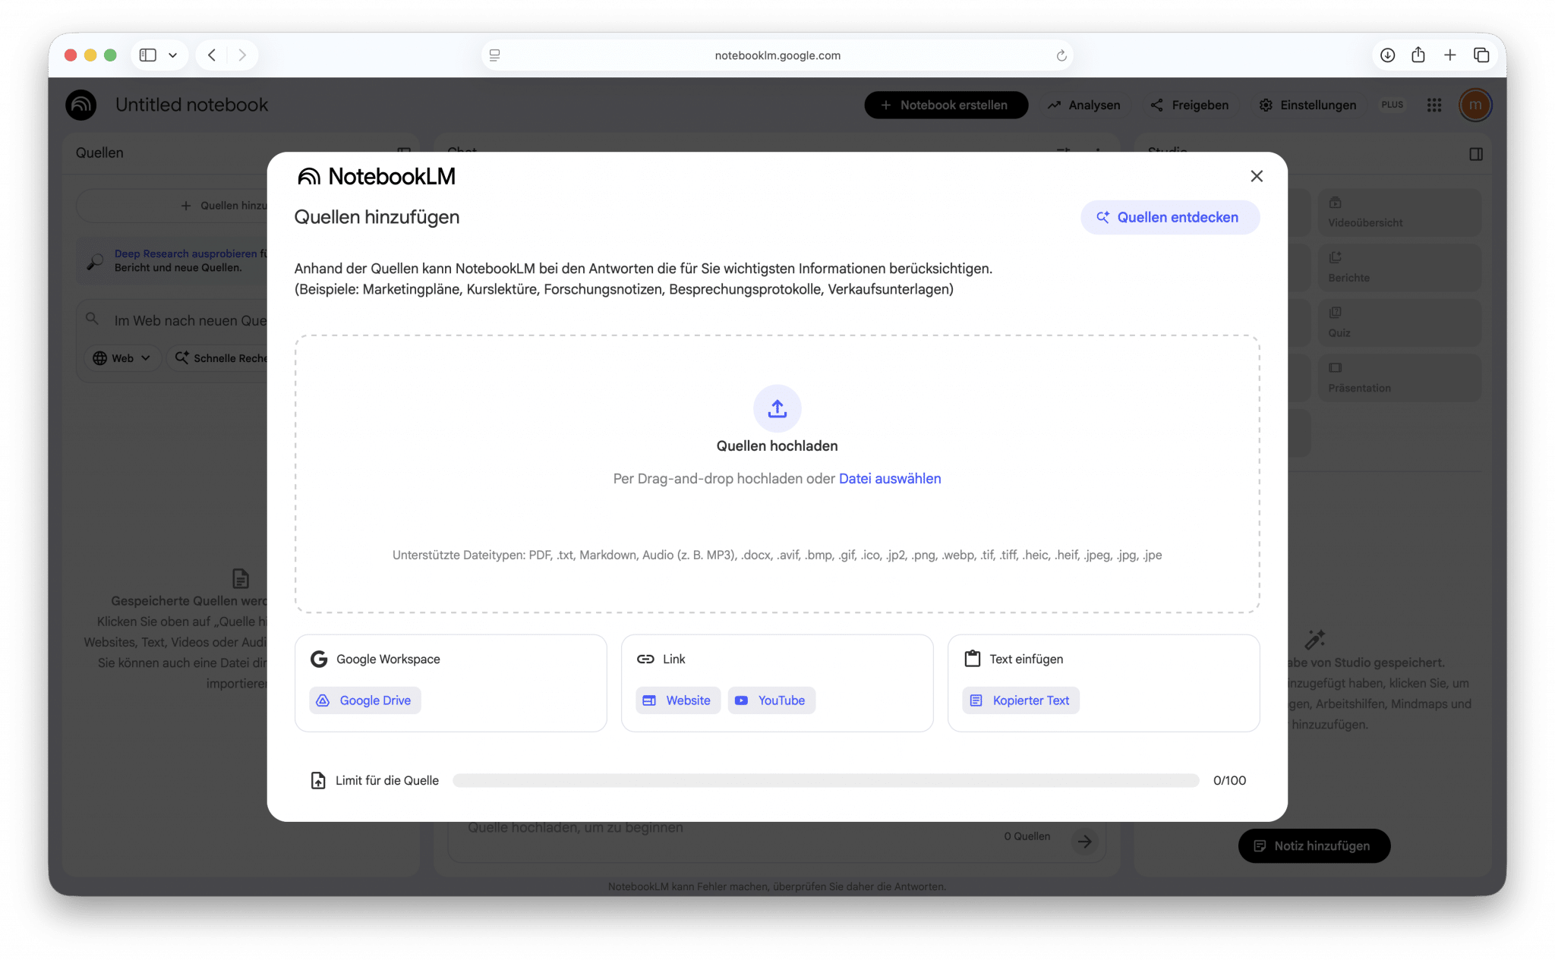Click the NotebookLM home logo icon

pyautogui.click(x=81, y=105)
